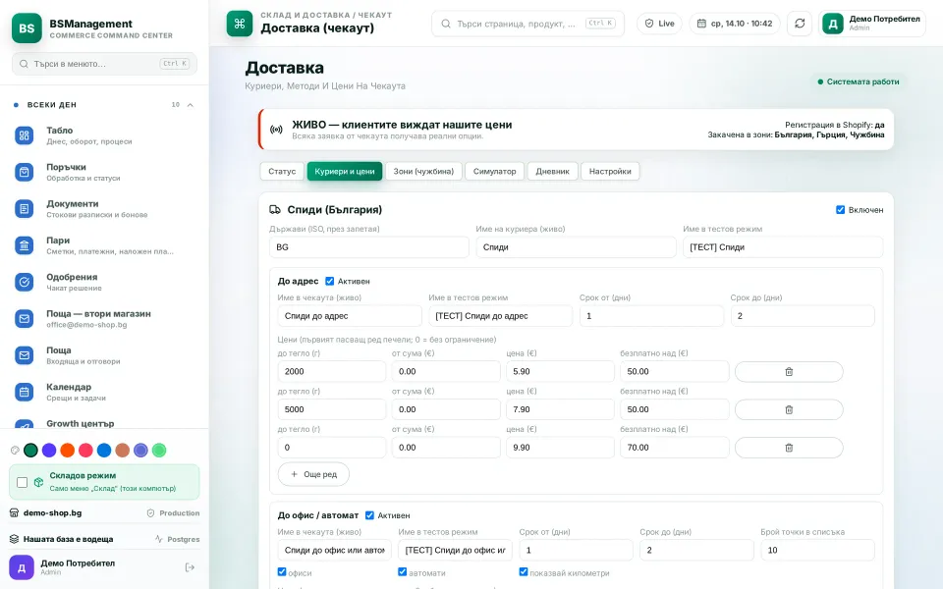Add a price row with Още ред
This screenshot has height=589, width=943.
313,474
